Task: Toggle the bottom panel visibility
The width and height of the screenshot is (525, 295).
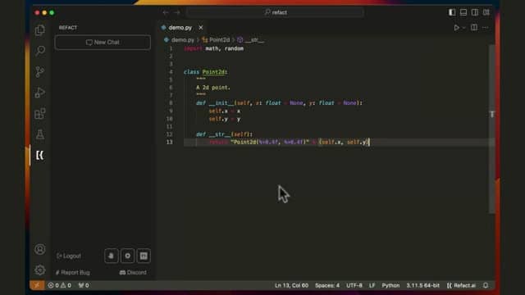Action: pyautogui.click(x=463, y=12)
